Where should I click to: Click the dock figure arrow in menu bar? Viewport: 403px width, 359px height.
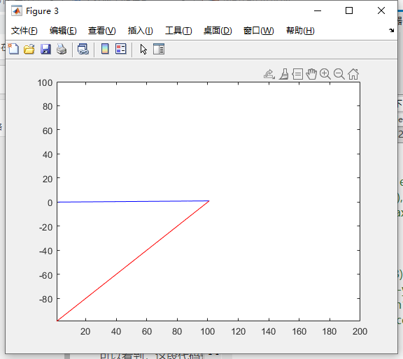tap(391, 30)
